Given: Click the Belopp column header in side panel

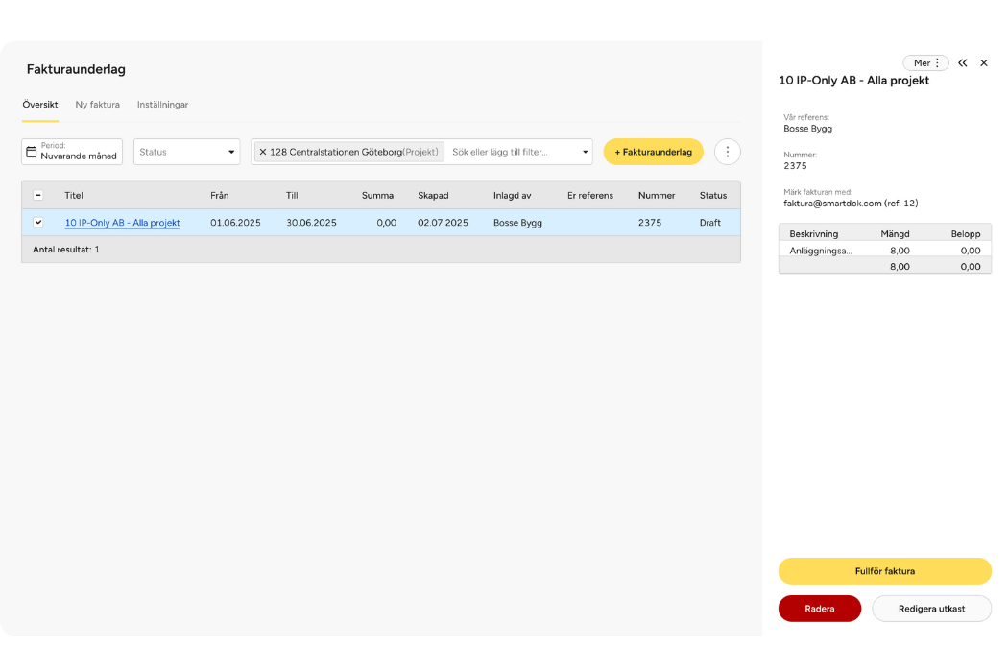Looking at the screenshot, I should (x=966, y=234).
